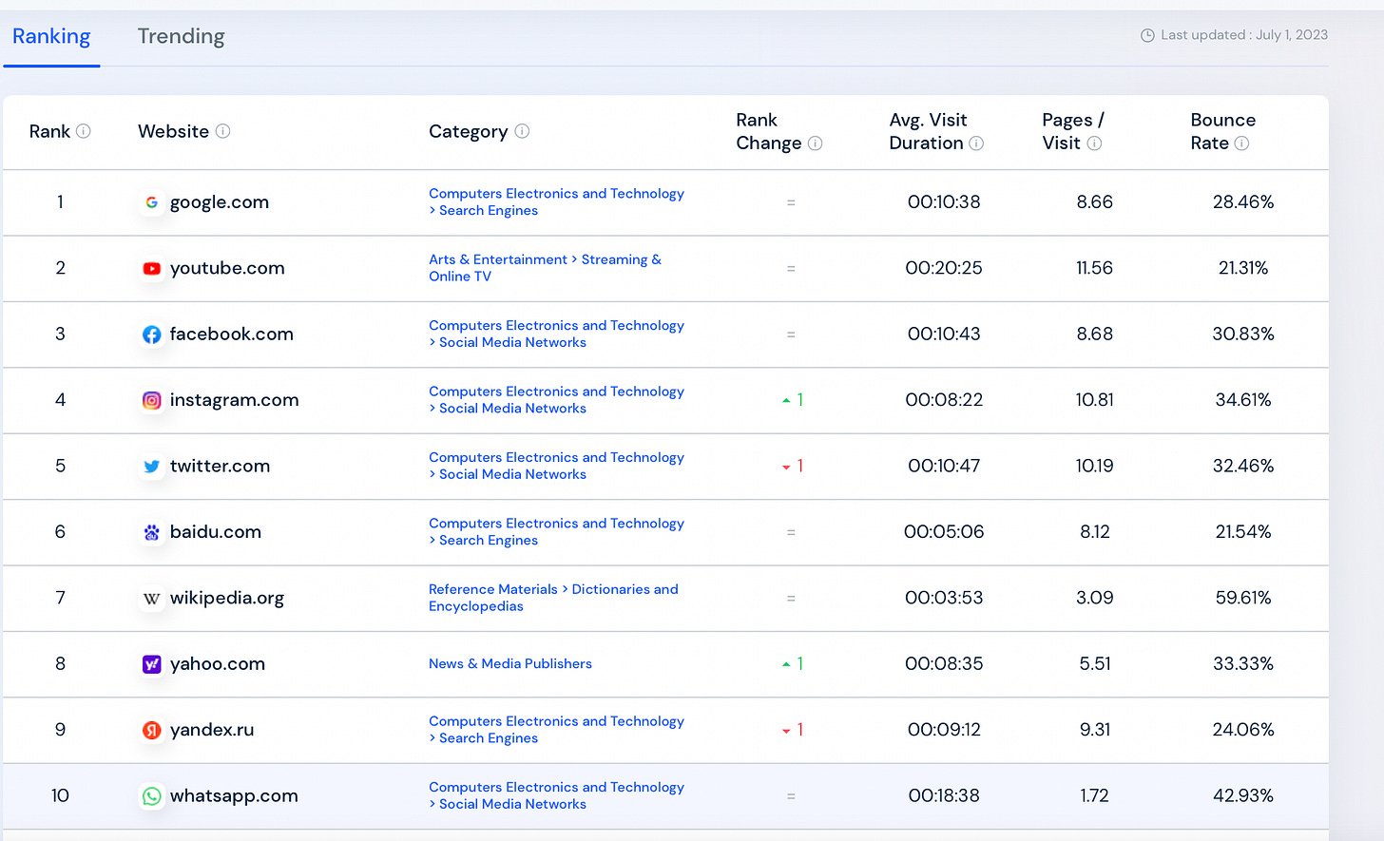Open the facebook.com website entry
Viewport: 1384px width, 841px height.
[x=231, y=334]
